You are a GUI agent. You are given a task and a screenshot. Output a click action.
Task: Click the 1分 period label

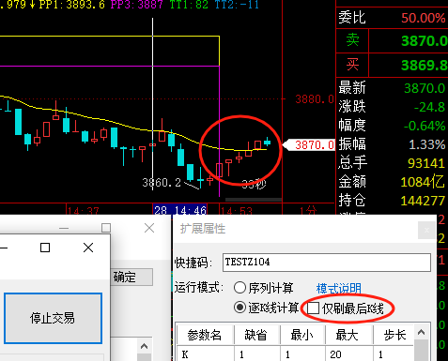[x=308, y=211]
